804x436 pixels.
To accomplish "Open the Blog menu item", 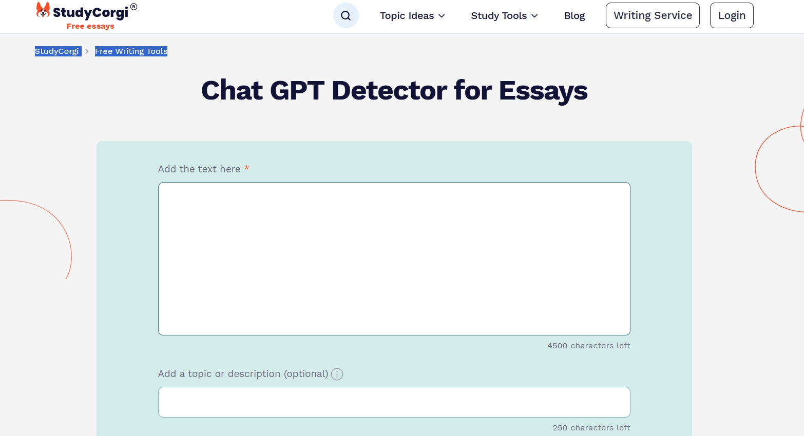I will [x=574, y=16].
